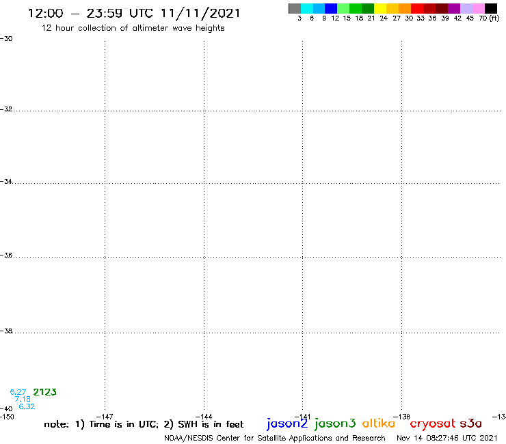Viewport: 506px width, 444px height.
Task: Click the dark red s3a satellite label
Action: tap(471, 424)
